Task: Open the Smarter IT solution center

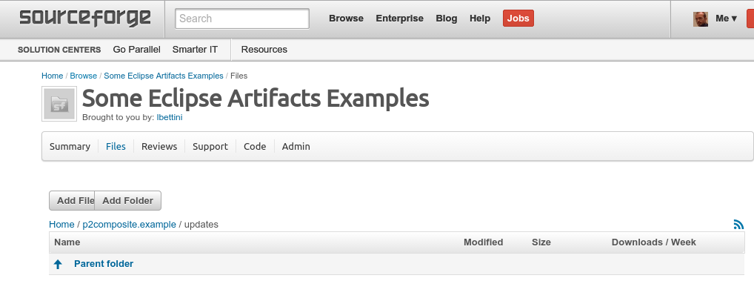Action: [195, 50]
